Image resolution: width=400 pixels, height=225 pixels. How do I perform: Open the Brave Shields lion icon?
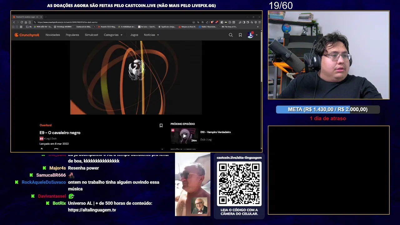[x=212, y=22]
